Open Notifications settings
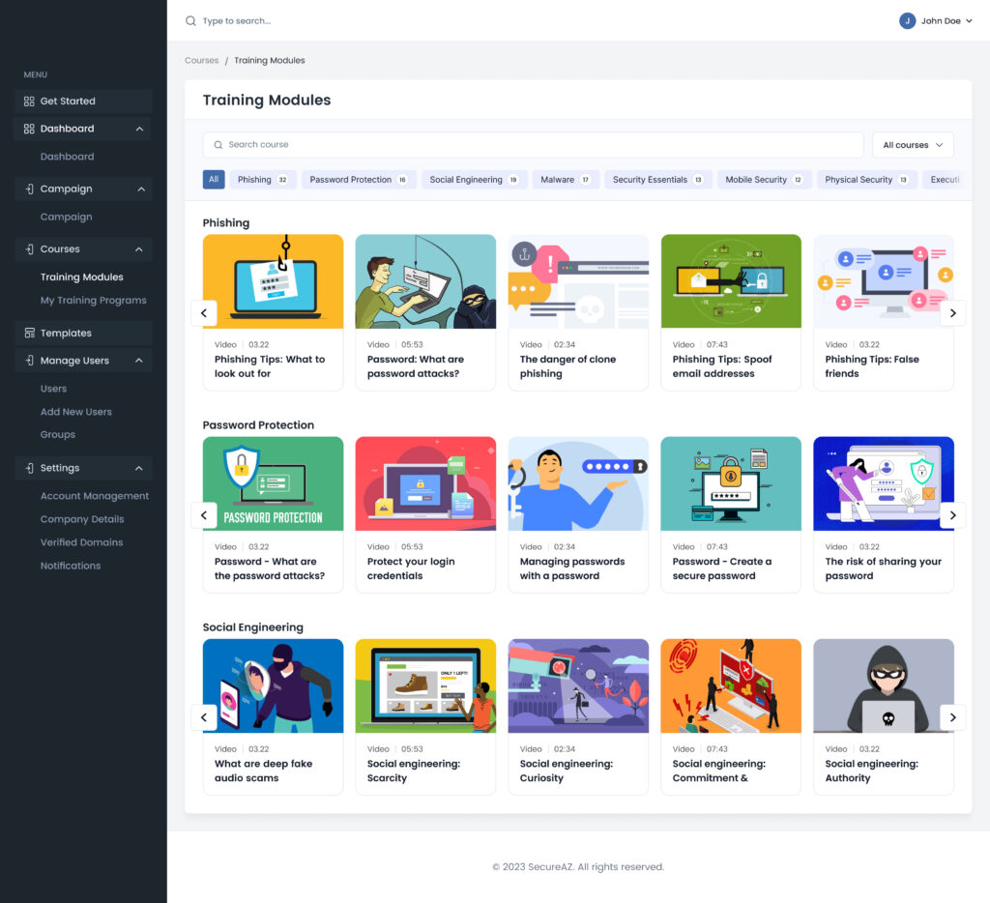The width and height of the screenshot is (990, 903). pyautogui.click(x=71, y=566)
